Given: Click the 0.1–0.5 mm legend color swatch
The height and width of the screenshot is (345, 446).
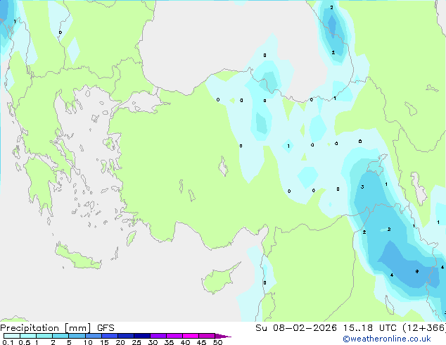Looking at the screenshot, I should click(x=12, y=336).
